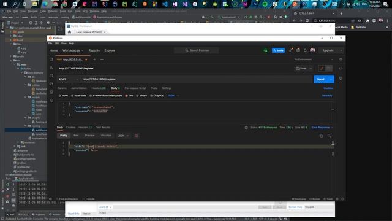
Task: Select the GraphQL body radio
Action: (151, 96)
